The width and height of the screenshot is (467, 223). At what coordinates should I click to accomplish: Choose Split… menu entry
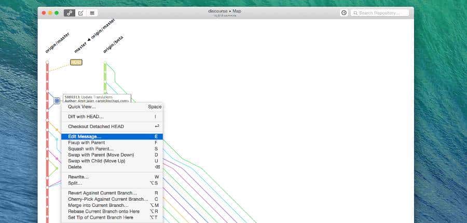(112, 183)
